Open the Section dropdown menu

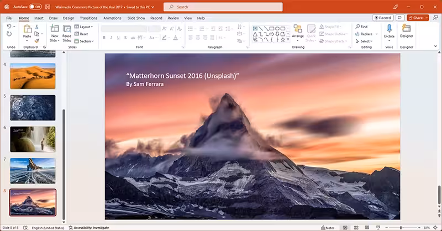coord(84,41)
